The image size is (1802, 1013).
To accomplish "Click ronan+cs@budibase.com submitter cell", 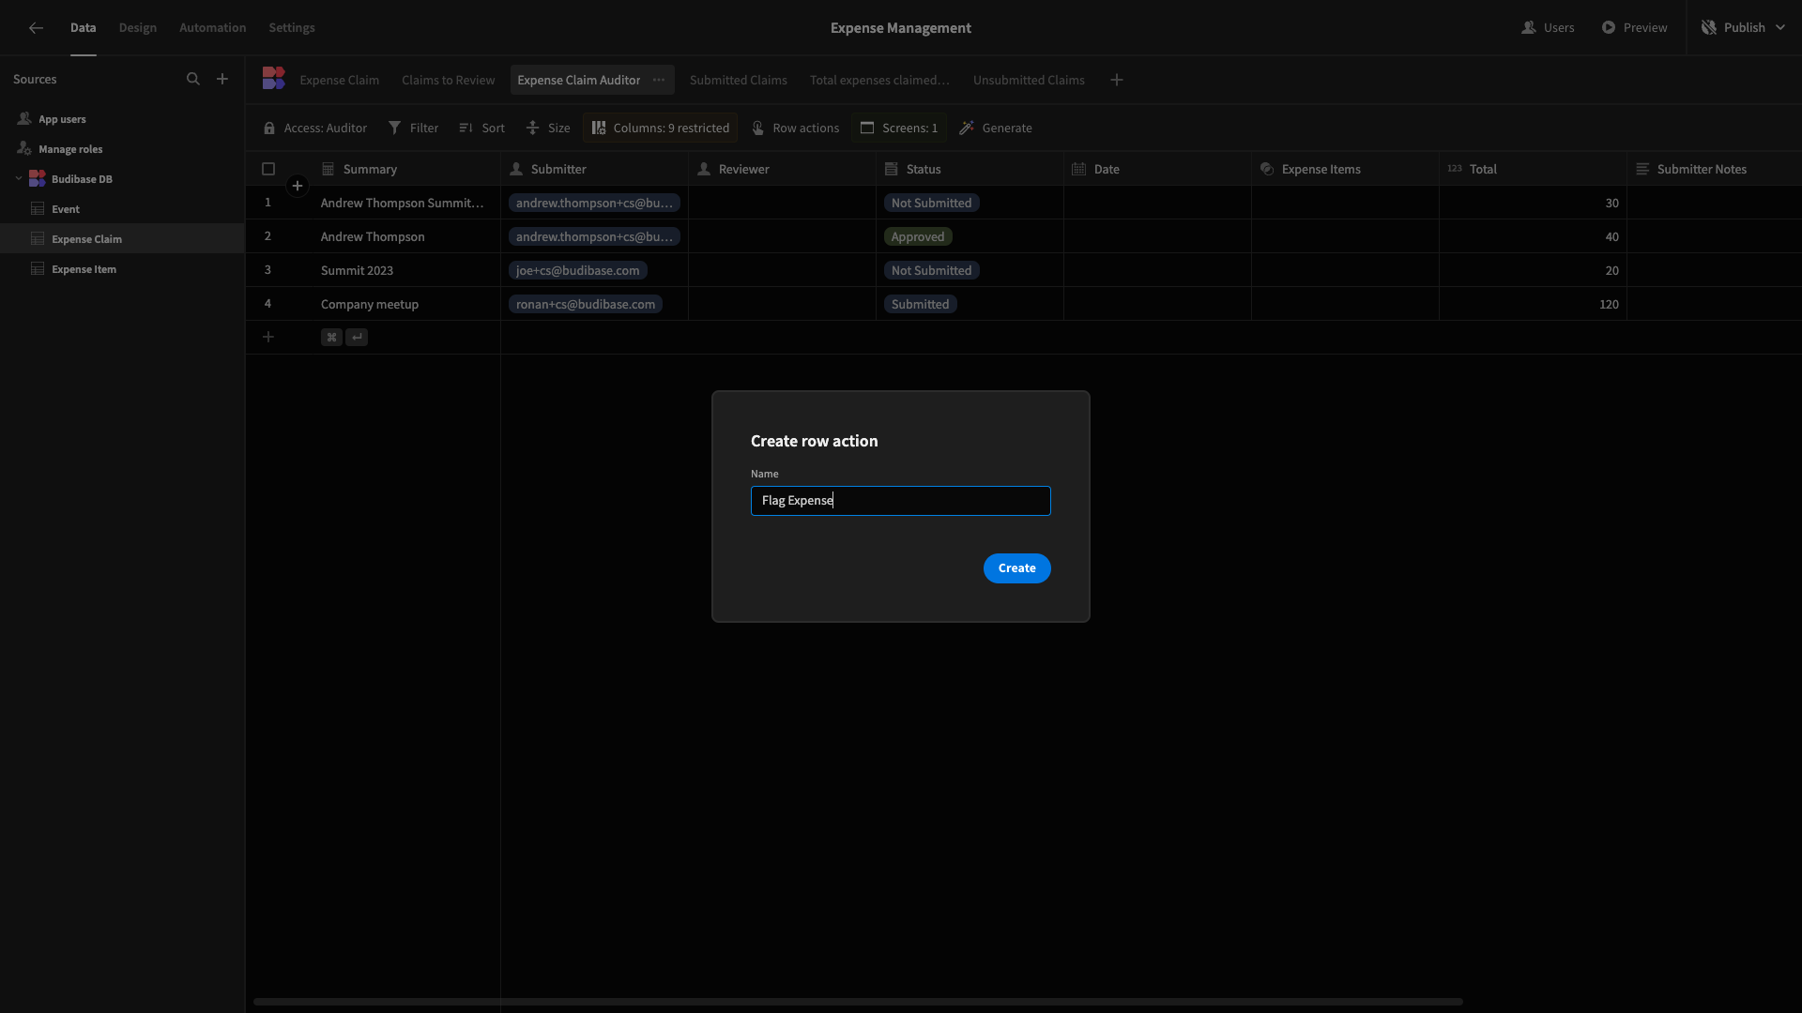I will click(x=586, y=305).
